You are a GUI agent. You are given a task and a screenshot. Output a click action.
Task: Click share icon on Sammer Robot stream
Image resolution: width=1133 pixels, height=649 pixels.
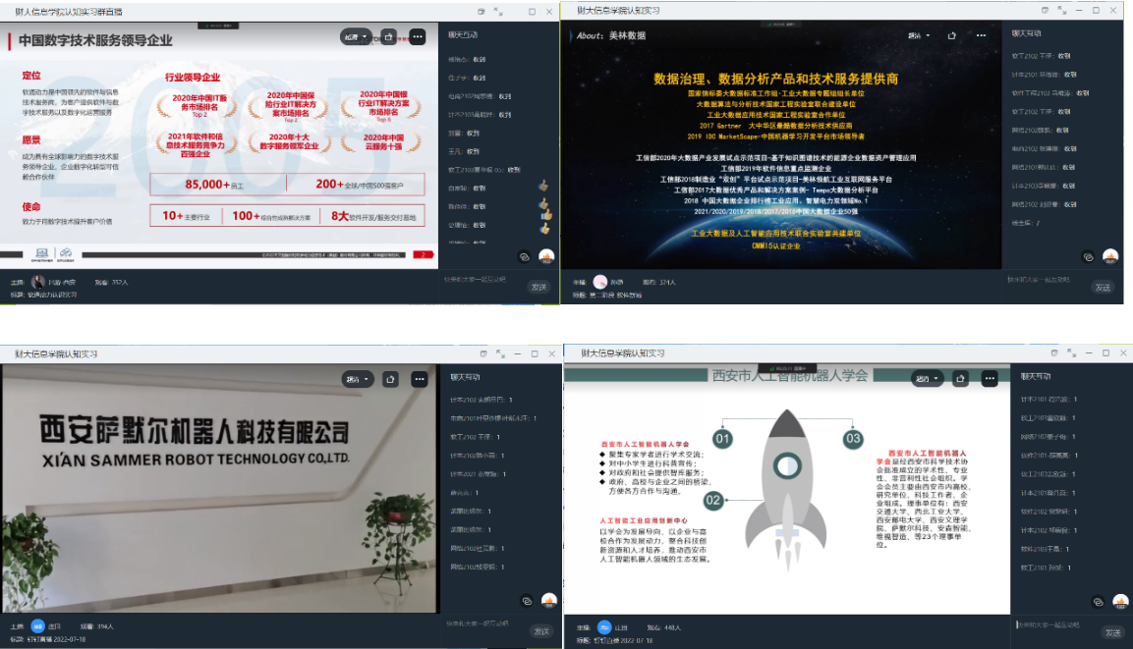pos(390,379)
